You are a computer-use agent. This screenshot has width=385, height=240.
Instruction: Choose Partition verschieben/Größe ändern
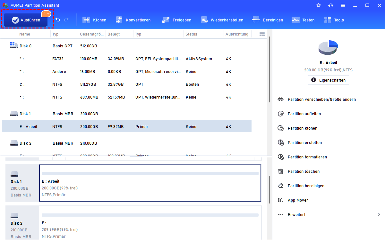322,99
